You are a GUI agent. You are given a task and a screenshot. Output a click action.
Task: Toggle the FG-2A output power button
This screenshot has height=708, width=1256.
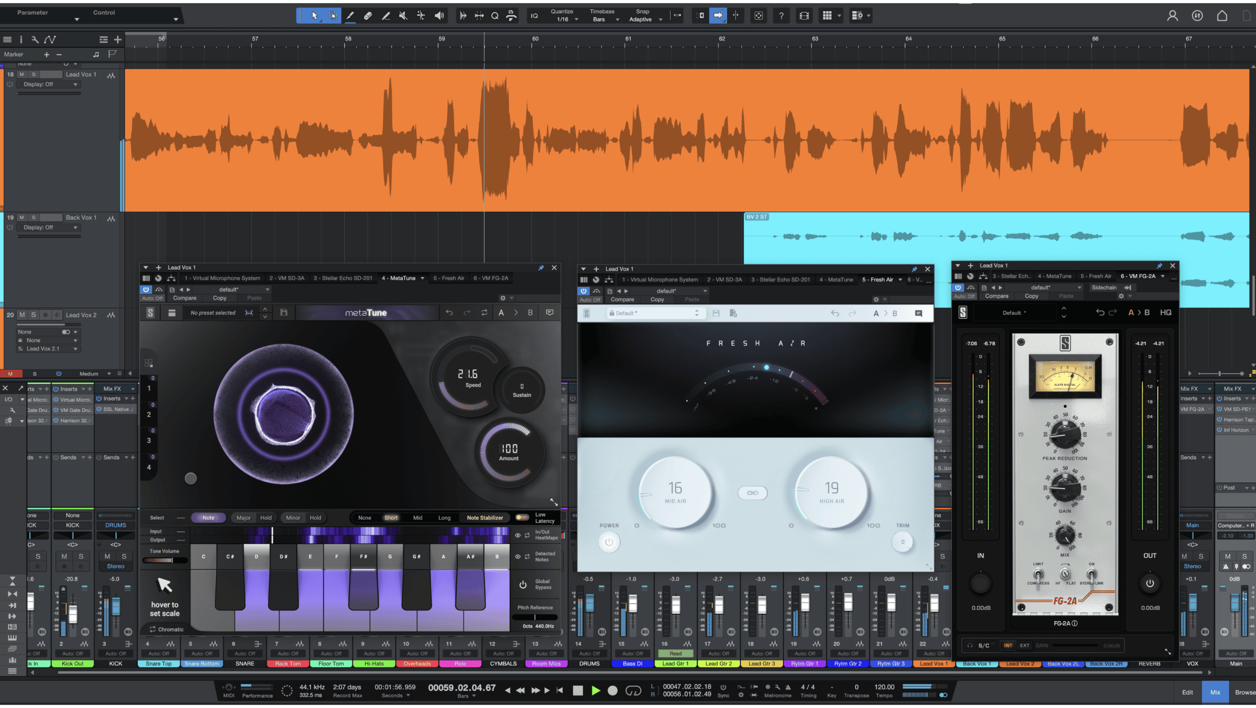pyautogui.click(x=1150, y=583)
